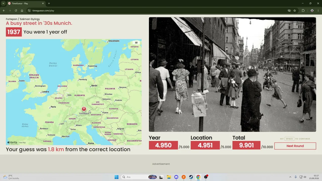Open the Chrome three-dot menu
This screenshot has width=322, height=181.
tap(318, 11)
